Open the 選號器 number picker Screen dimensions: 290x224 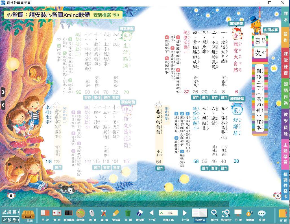click(x=250, y=216)
